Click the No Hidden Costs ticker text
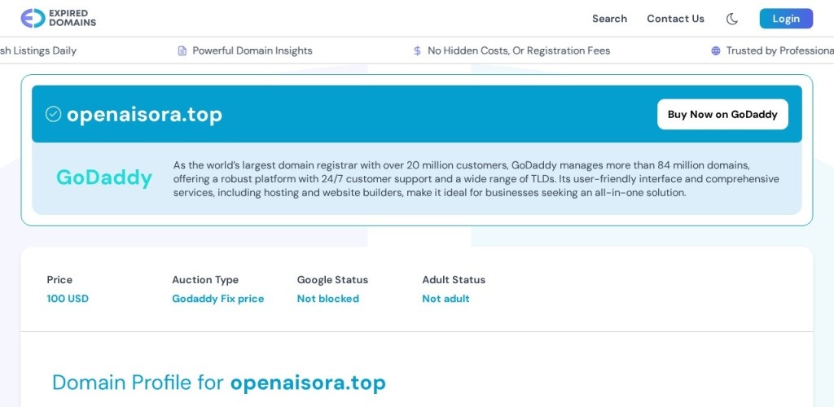 click(x=519, y=50)
